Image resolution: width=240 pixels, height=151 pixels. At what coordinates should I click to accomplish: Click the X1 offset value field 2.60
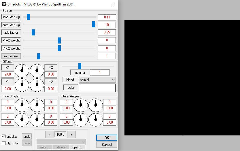pyautogui.click(x=8, y=74)
